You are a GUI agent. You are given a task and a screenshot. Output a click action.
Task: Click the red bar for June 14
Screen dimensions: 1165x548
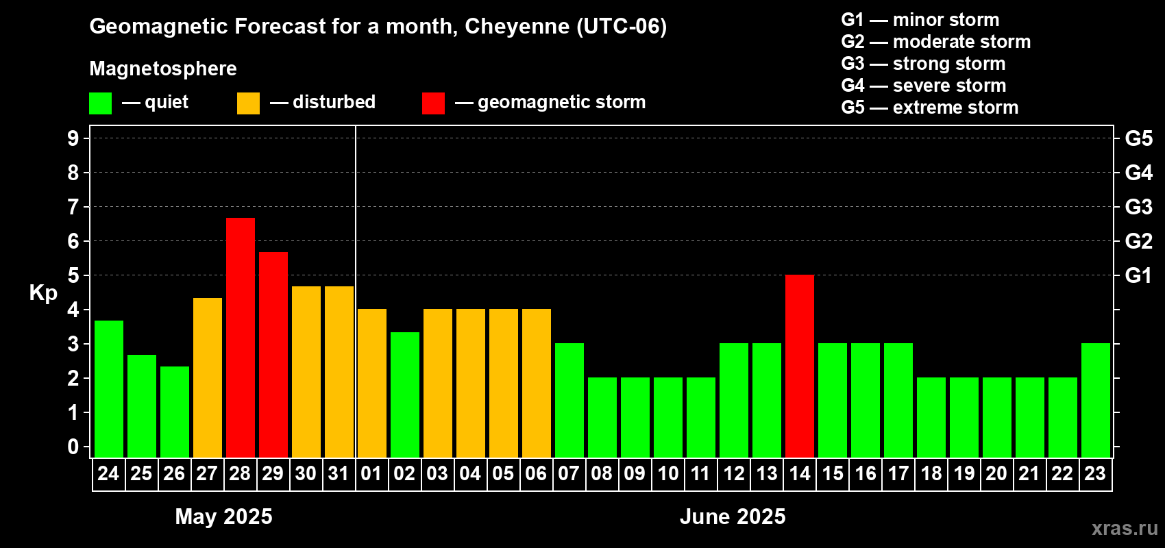pyautogui.click(x=800, y=366)
